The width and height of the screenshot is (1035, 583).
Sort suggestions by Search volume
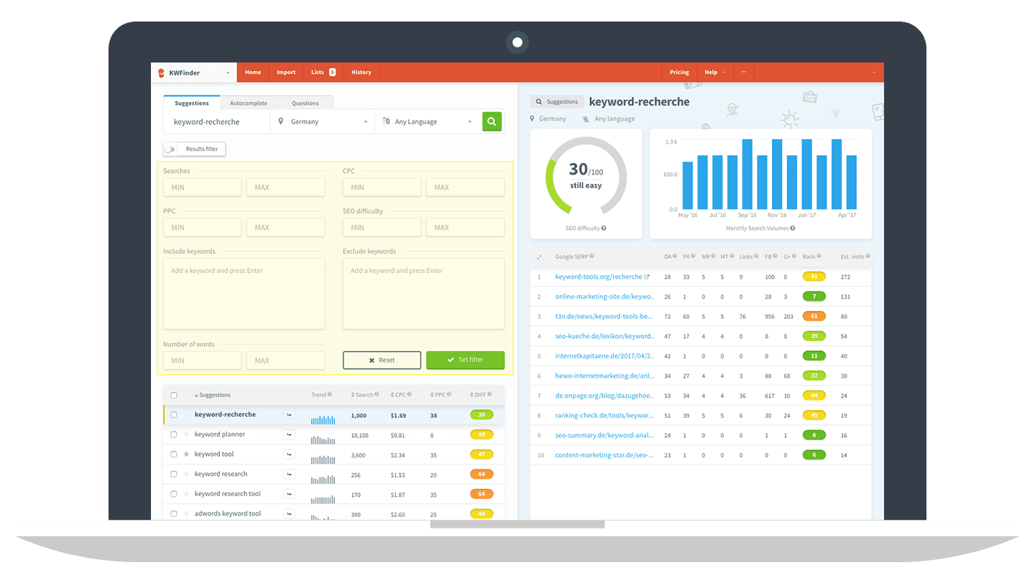tap(363, 395)
